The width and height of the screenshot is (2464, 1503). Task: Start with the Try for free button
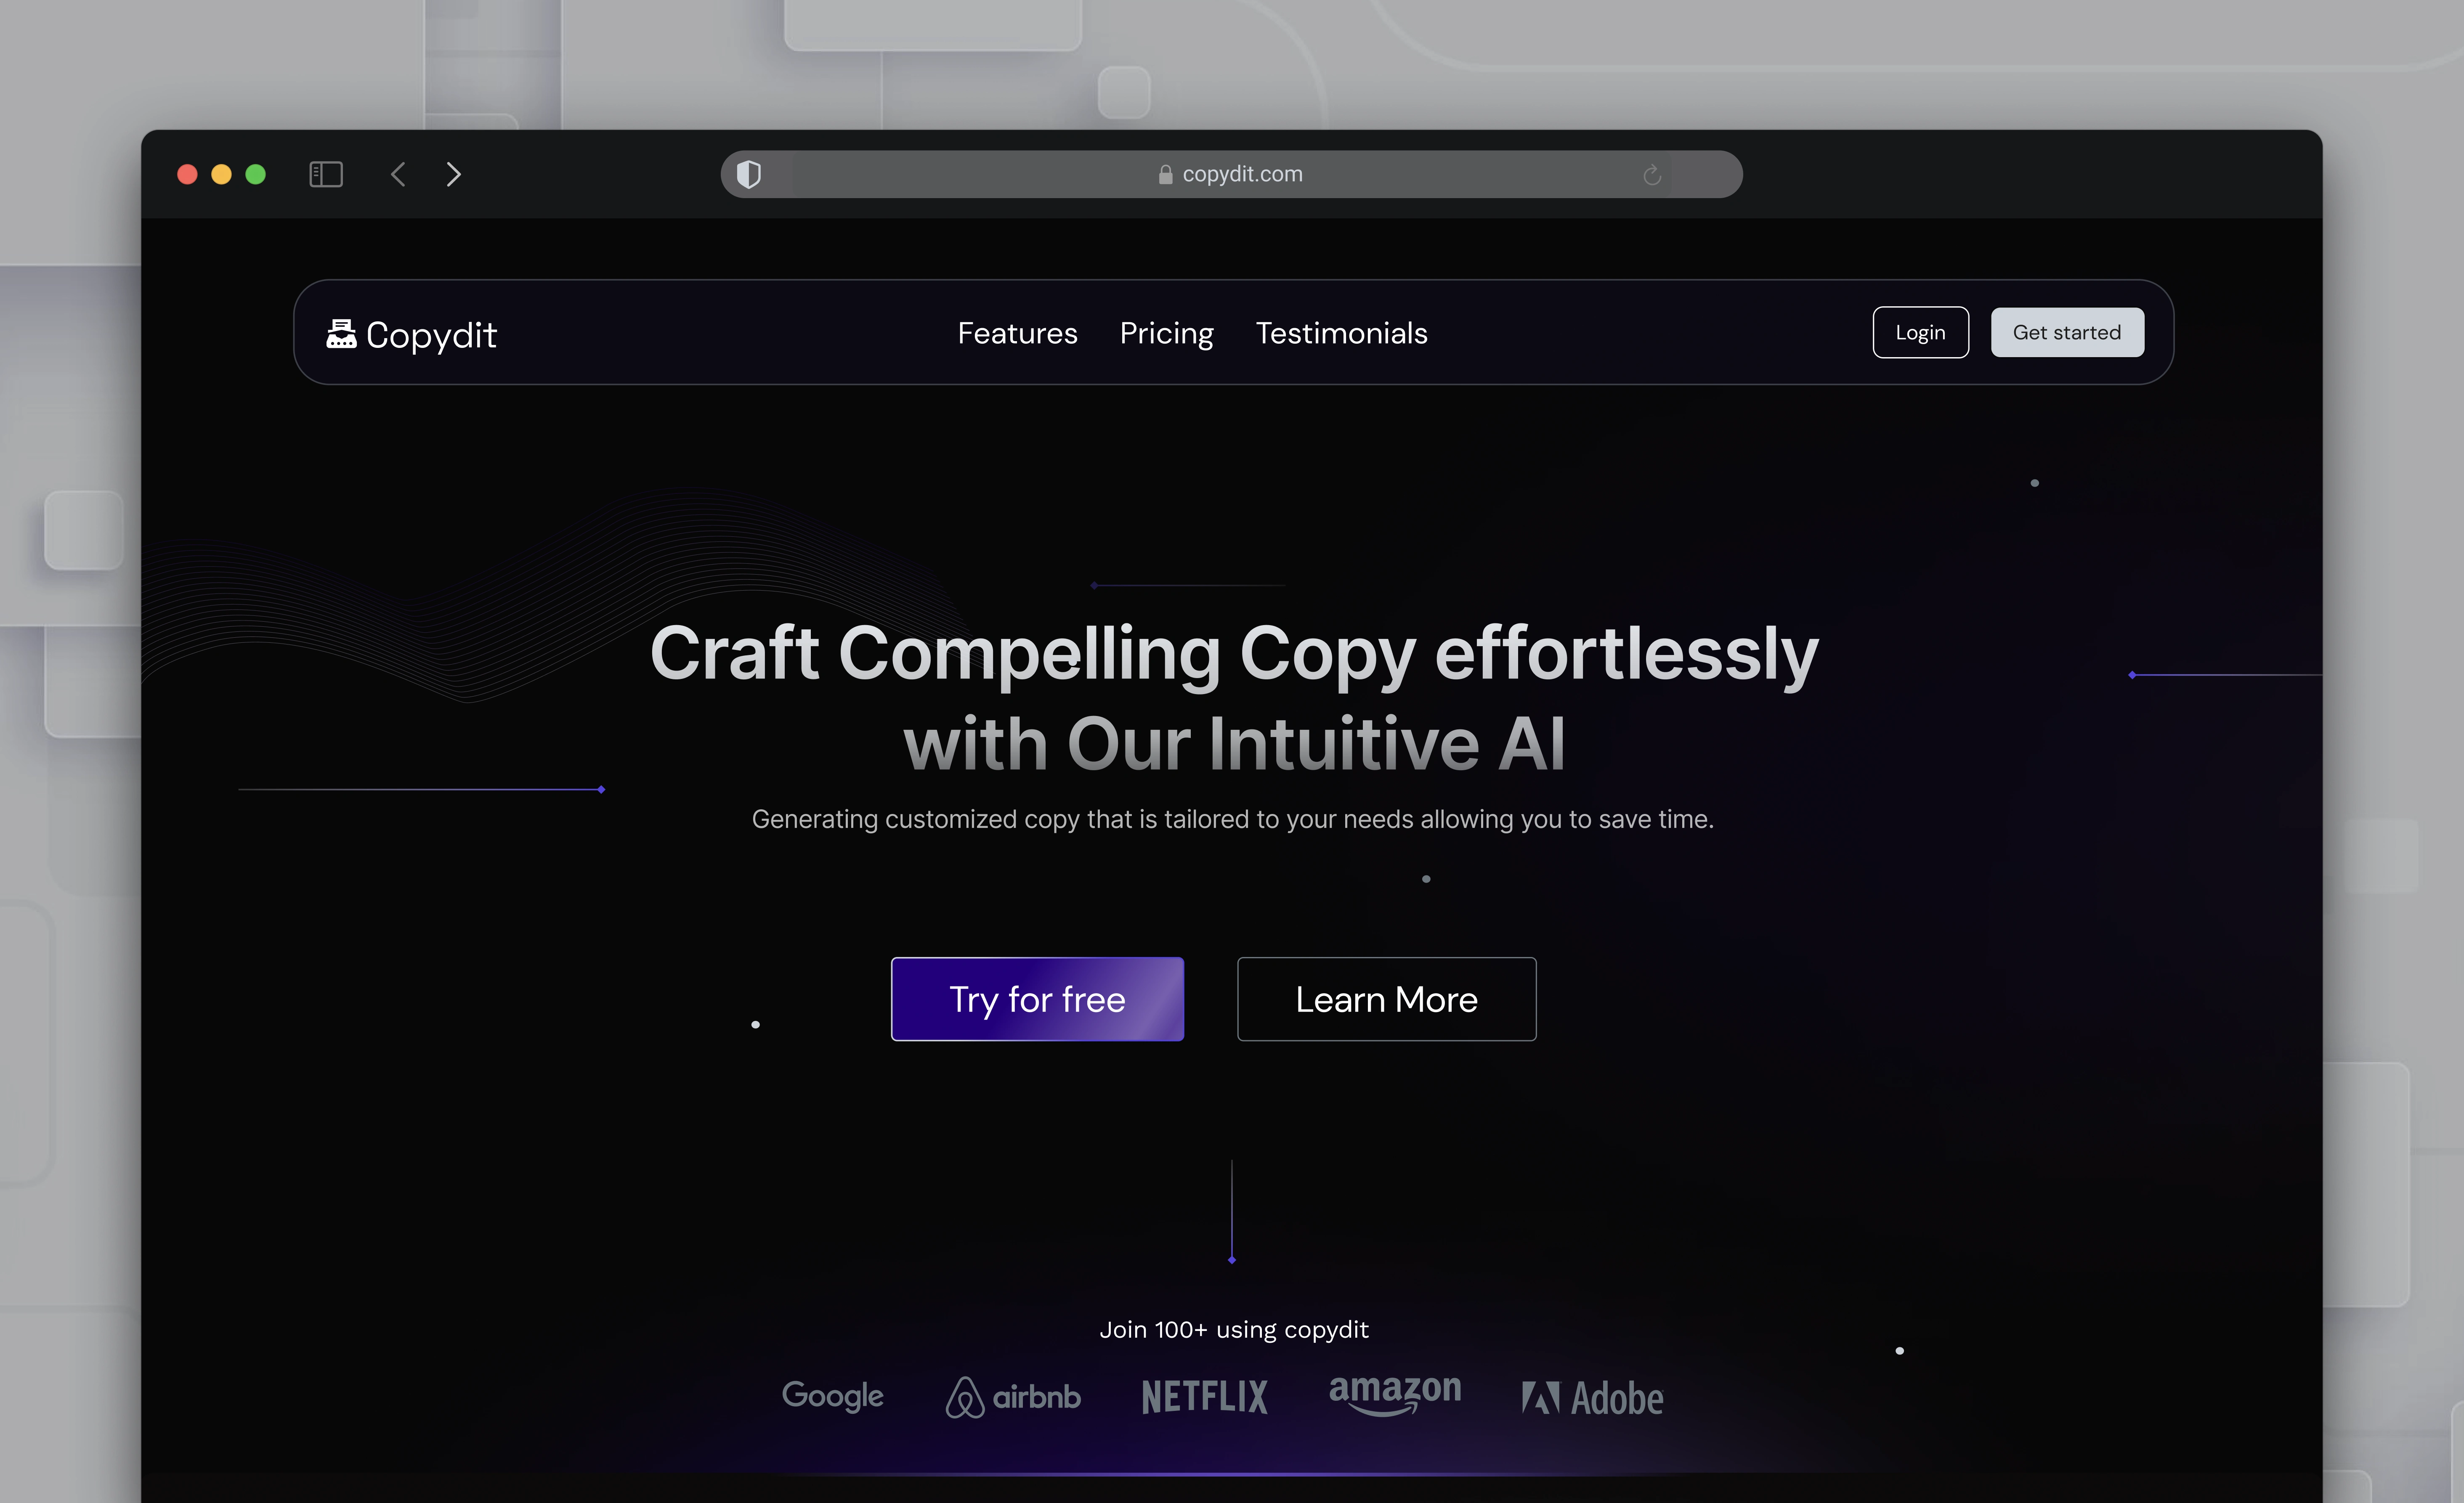click(1037, 999)
